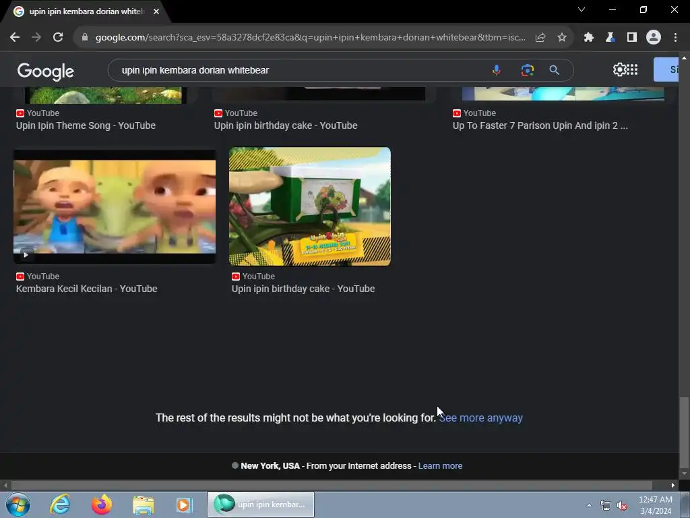Close the upin ipin kembara tab
Image resolution: width=690 pixels, height=518 pixels.
coord(156,11)
